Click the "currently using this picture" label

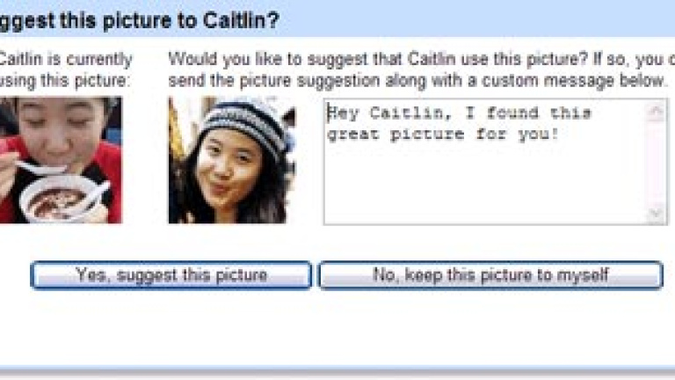pos(64,69)
